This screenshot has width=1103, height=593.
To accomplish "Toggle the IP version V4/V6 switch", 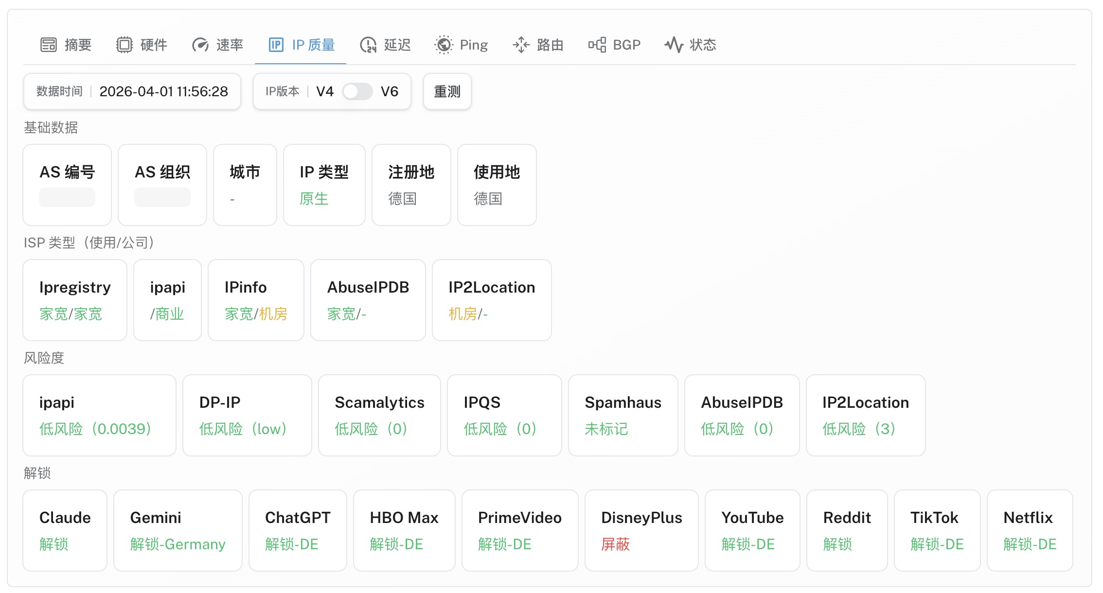I will (357, 91).
